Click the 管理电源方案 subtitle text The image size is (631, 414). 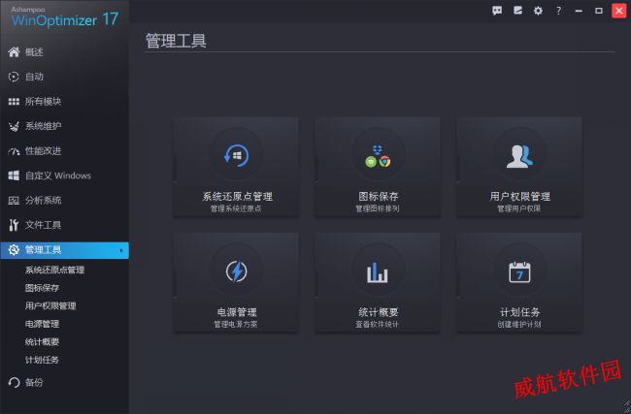236,325
